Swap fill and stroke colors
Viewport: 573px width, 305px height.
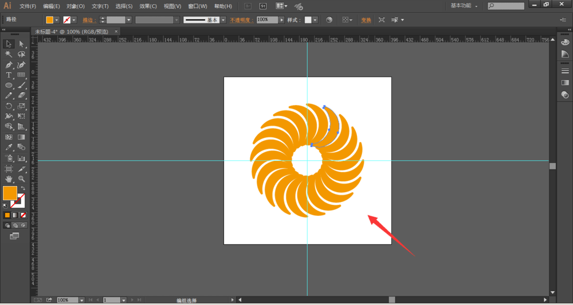[x=23, y=188]
